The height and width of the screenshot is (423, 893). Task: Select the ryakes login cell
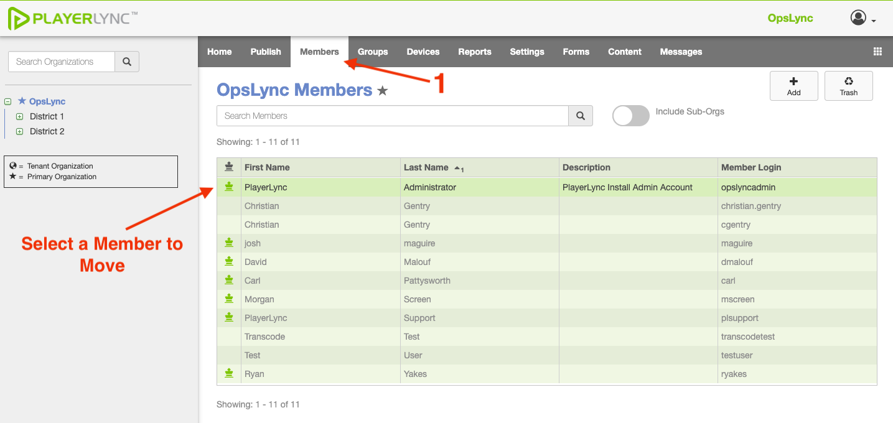point(797,374)
